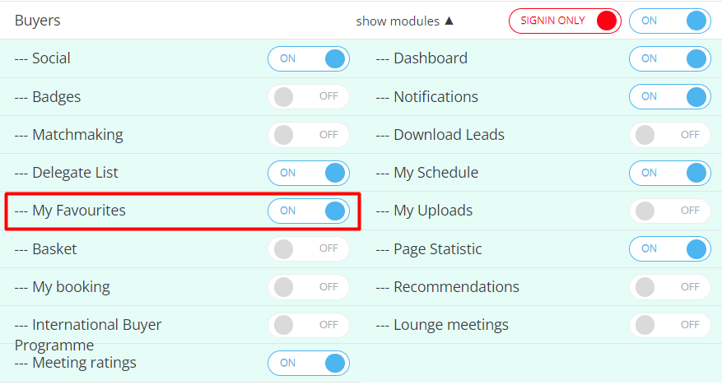This screenshot has height=385, width=722.
Task: Enable the Badges module toggle
Action: click(308, 96)
